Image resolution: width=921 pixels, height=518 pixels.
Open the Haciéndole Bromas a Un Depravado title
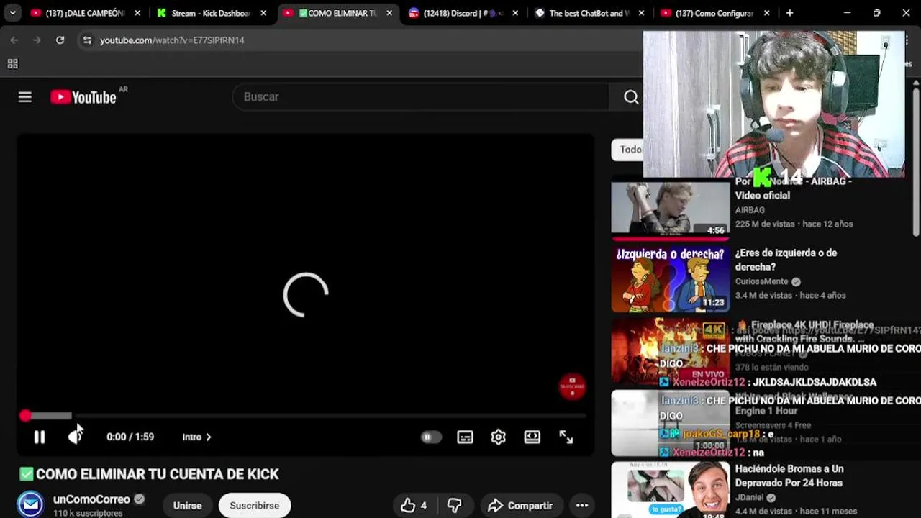pyautogui.click(x=789, y=476)
